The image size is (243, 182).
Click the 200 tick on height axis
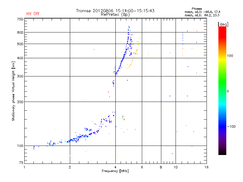coord(20,102)
